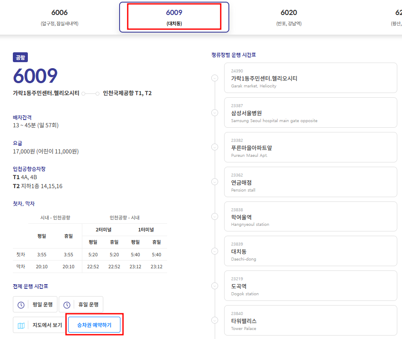Image resolution: width=402 pixels, height=339 pixels.
Task: Open the 연금매점 Pension stall card
Action: point(310,182)
